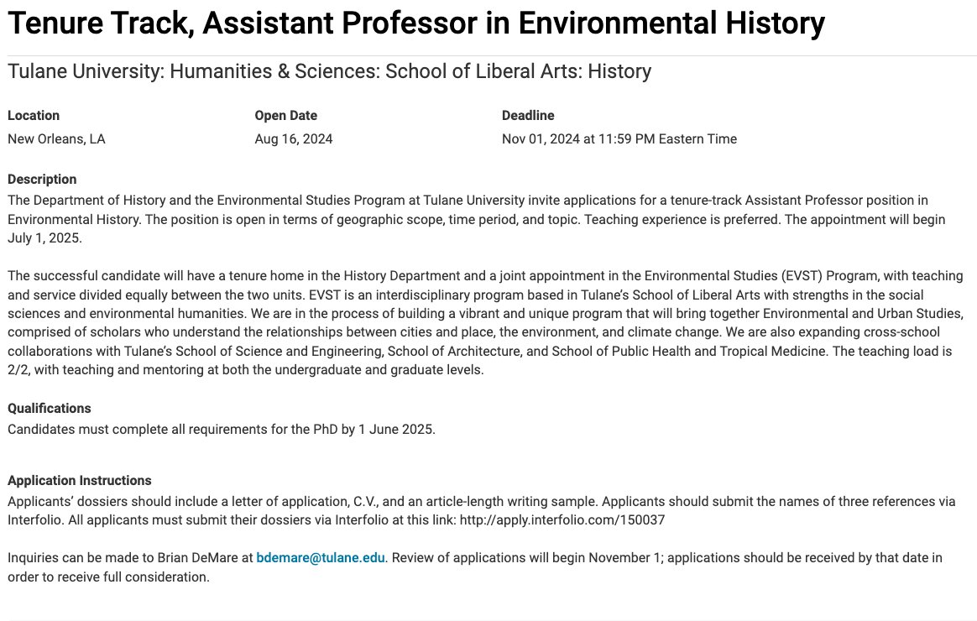
Task: Click the 'order to receive full consideration.' line
Action: (108, 577)
